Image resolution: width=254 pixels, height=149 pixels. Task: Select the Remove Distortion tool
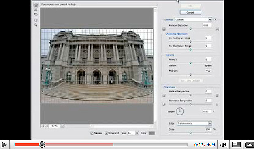(x=36, y=5)
